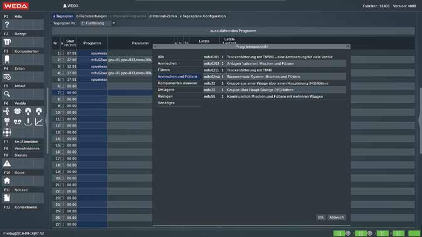This screenshot has height=237, width=422.
Task: Switch to the e Tagespläne Konfiguration tab
Action: tap(203, 16)
